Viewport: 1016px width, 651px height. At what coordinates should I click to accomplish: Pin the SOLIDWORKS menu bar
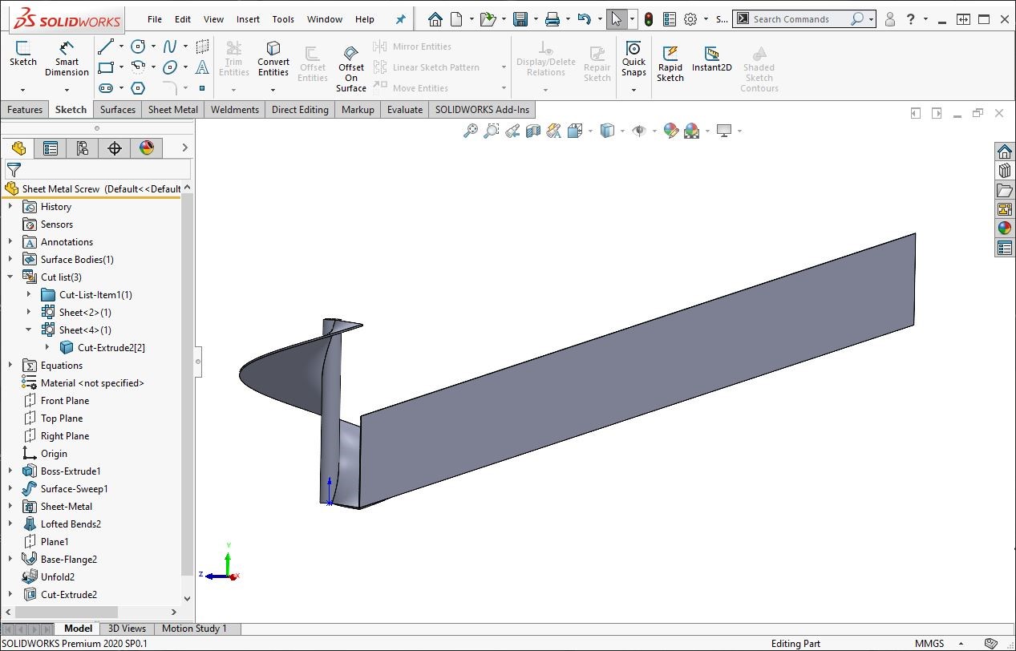(401, 19)
